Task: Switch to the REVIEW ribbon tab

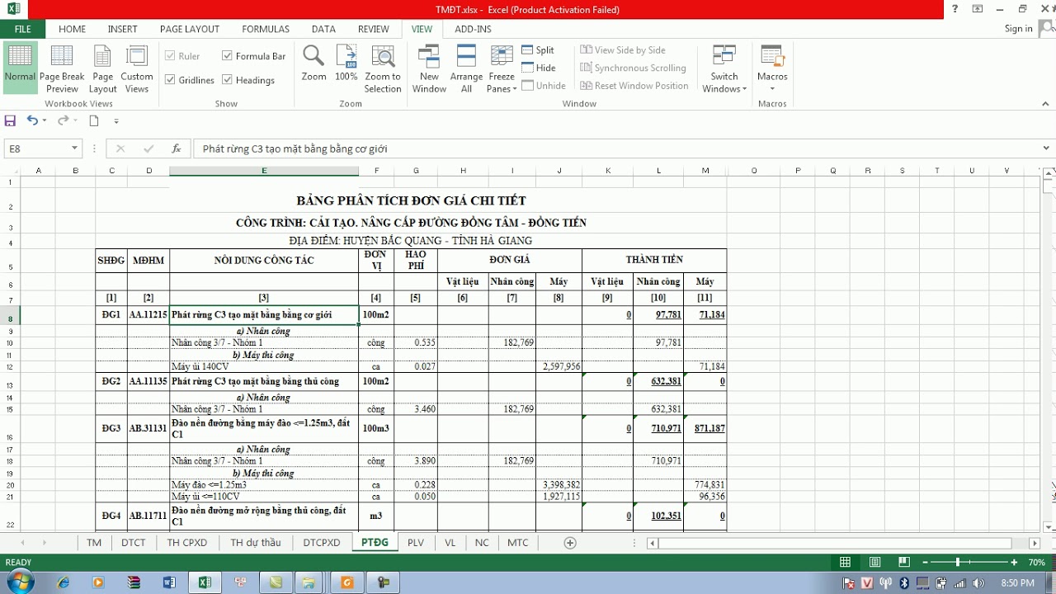Action: (x=373, y=29)
